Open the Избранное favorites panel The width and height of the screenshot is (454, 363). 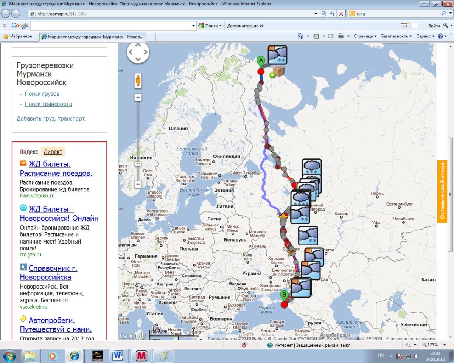pos(18,36)
